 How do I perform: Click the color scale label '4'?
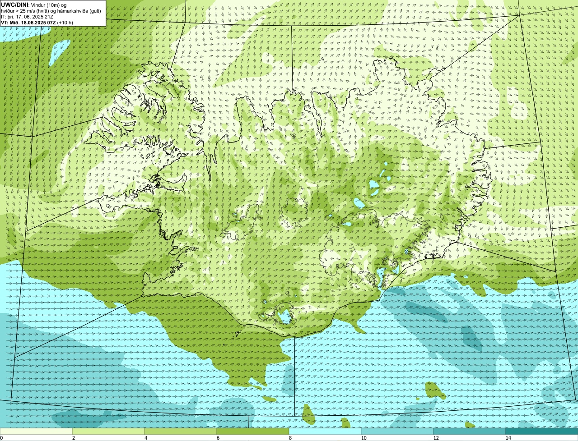point(146,438)
